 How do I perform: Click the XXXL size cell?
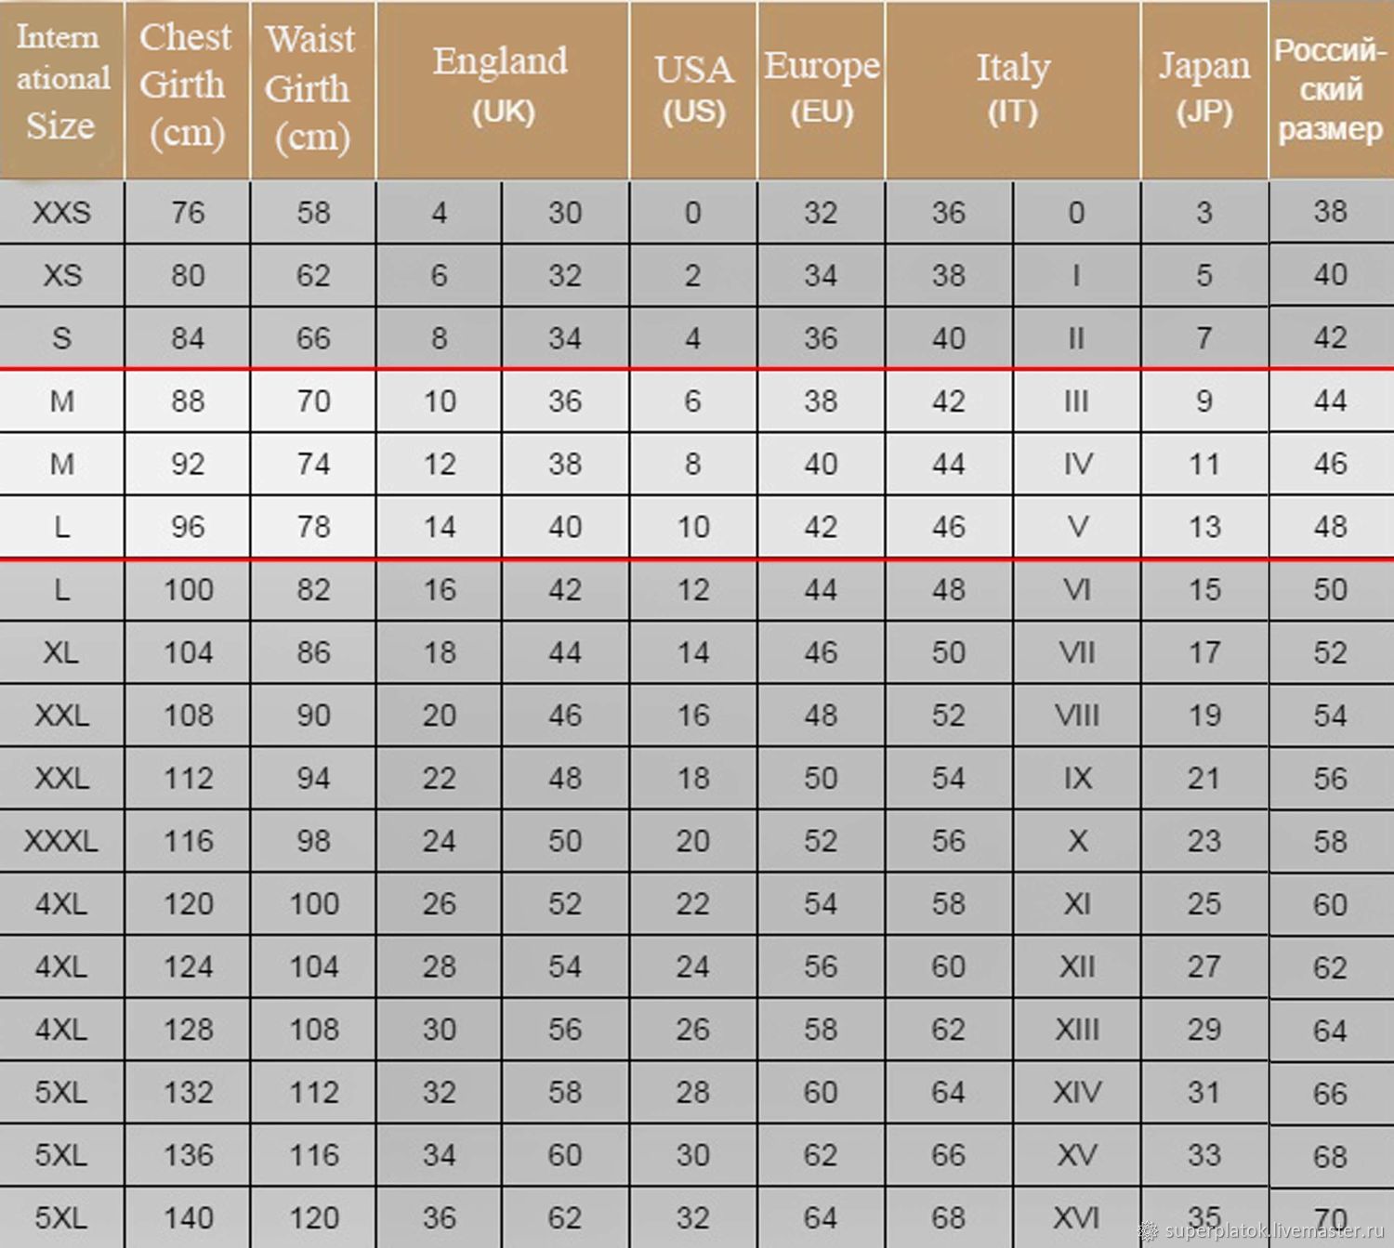[61, 841]
